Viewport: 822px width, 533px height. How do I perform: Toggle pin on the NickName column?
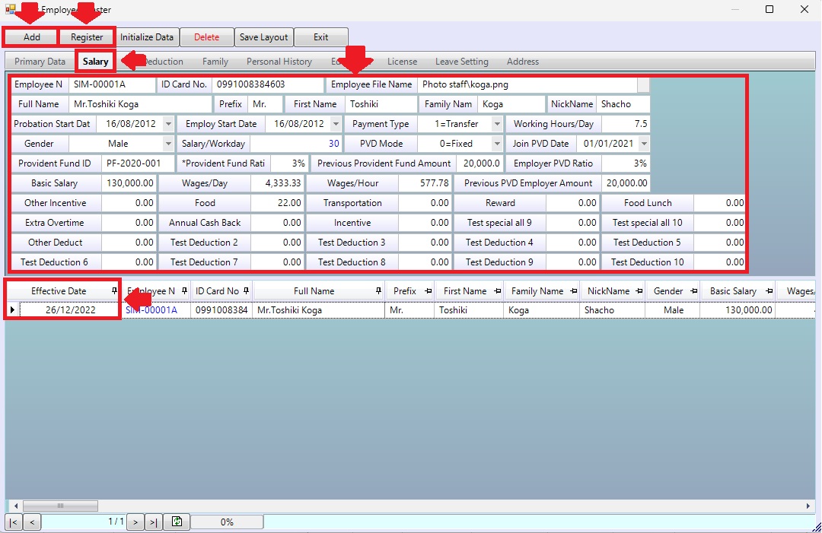(x=638, y=291)
